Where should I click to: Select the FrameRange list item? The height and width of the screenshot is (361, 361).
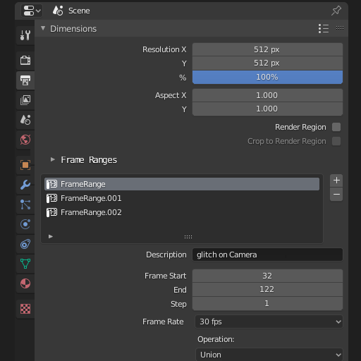tap(182, 184)
